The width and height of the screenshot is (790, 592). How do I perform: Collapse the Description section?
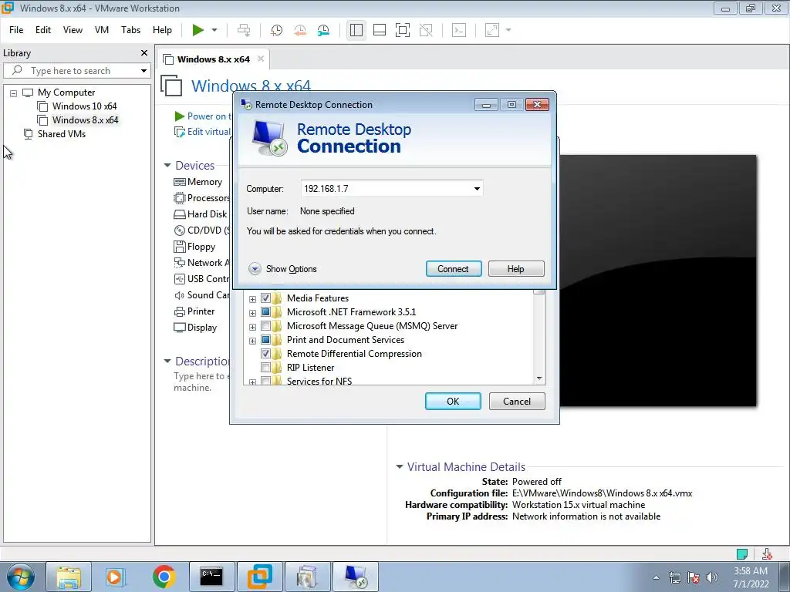point(167,361)
